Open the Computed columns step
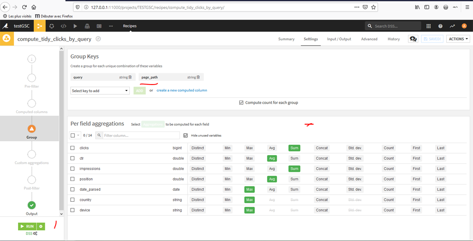The width and height of the screenshot is (473, 241). [32, 103]
